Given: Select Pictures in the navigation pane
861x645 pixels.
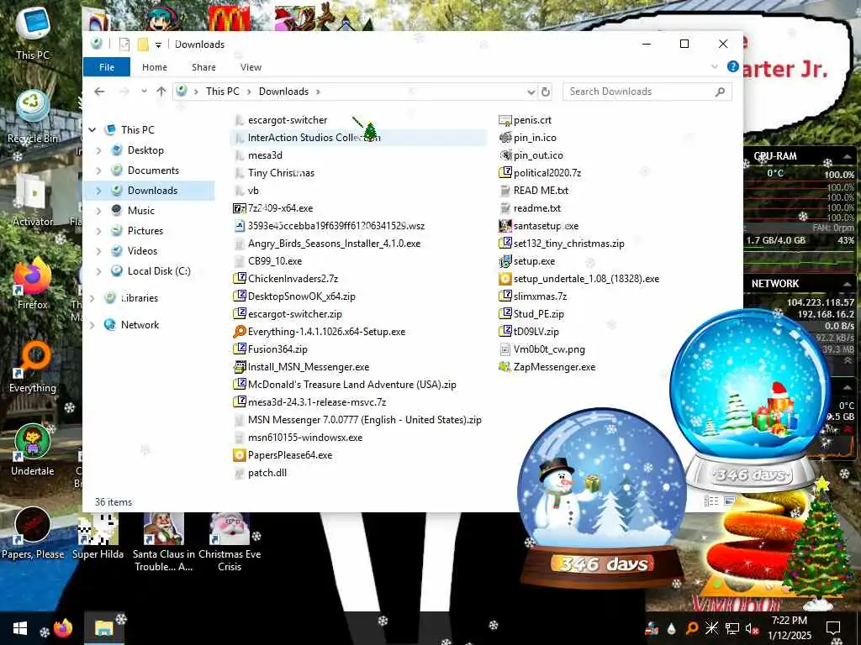Looking at the screenshot, I should [145, 231].
